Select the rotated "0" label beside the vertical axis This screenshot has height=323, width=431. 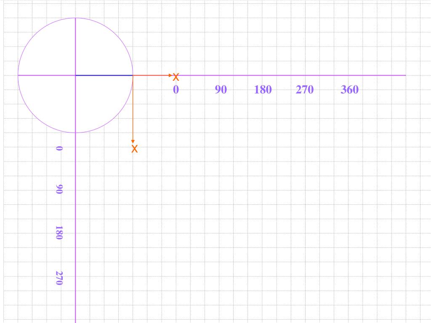[59, 148]
